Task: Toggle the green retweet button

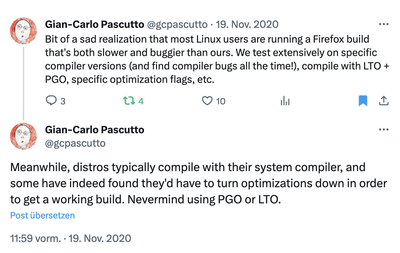Action: pyautogui.click(x=129, y=101)
